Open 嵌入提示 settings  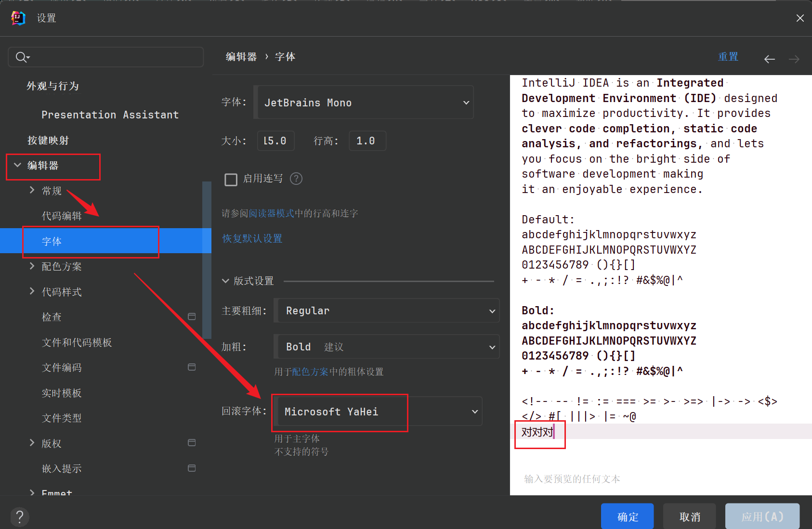tap(62, 468)
